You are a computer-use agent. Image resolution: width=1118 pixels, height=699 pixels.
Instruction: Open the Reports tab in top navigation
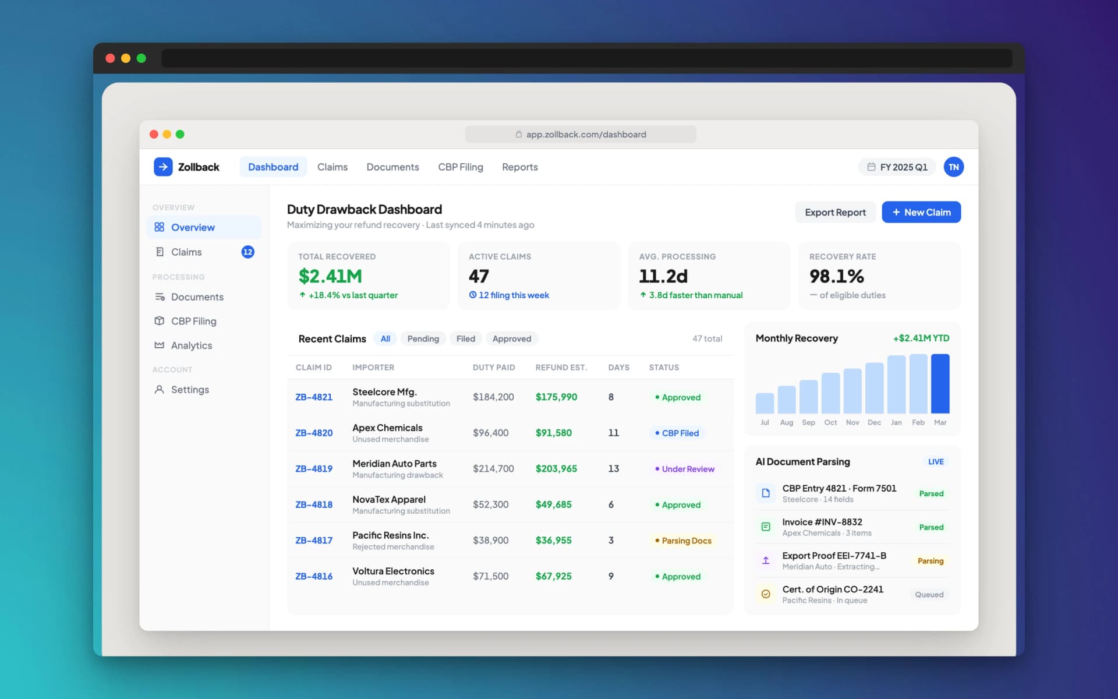tap(519, 167)
